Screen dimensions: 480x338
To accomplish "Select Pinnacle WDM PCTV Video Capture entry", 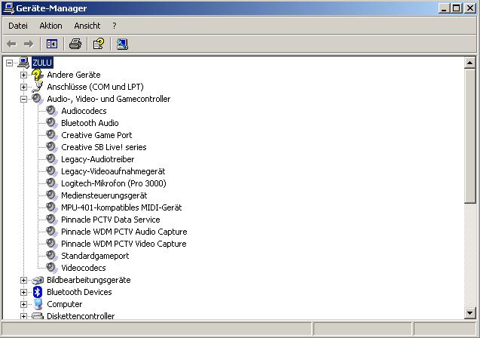I will 124,244.
